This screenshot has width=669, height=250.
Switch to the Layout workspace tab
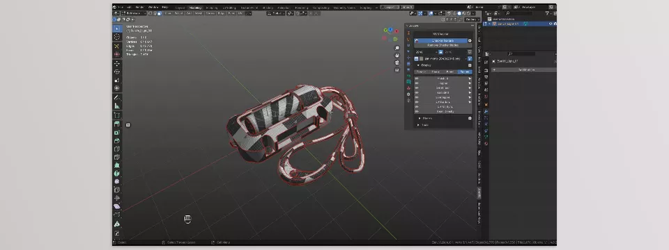coord(180,7)
